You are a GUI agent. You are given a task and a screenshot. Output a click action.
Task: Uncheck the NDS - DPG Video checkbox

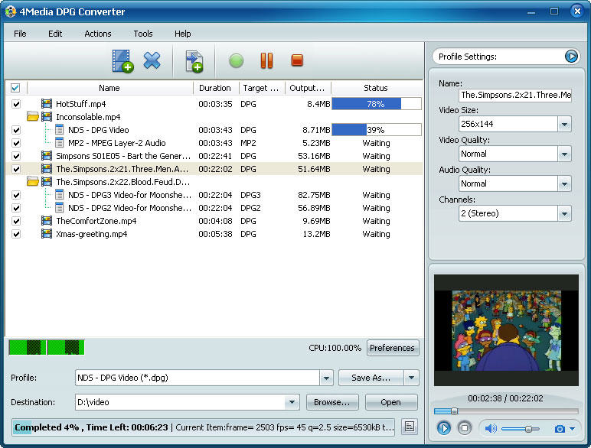tap(16, 130)
